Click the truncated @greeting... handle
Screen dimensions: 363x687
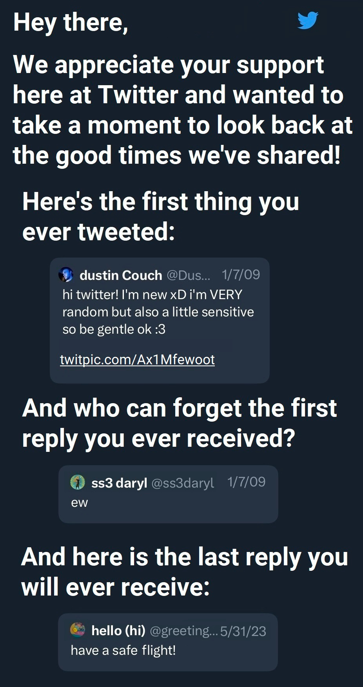click(183, 630)
